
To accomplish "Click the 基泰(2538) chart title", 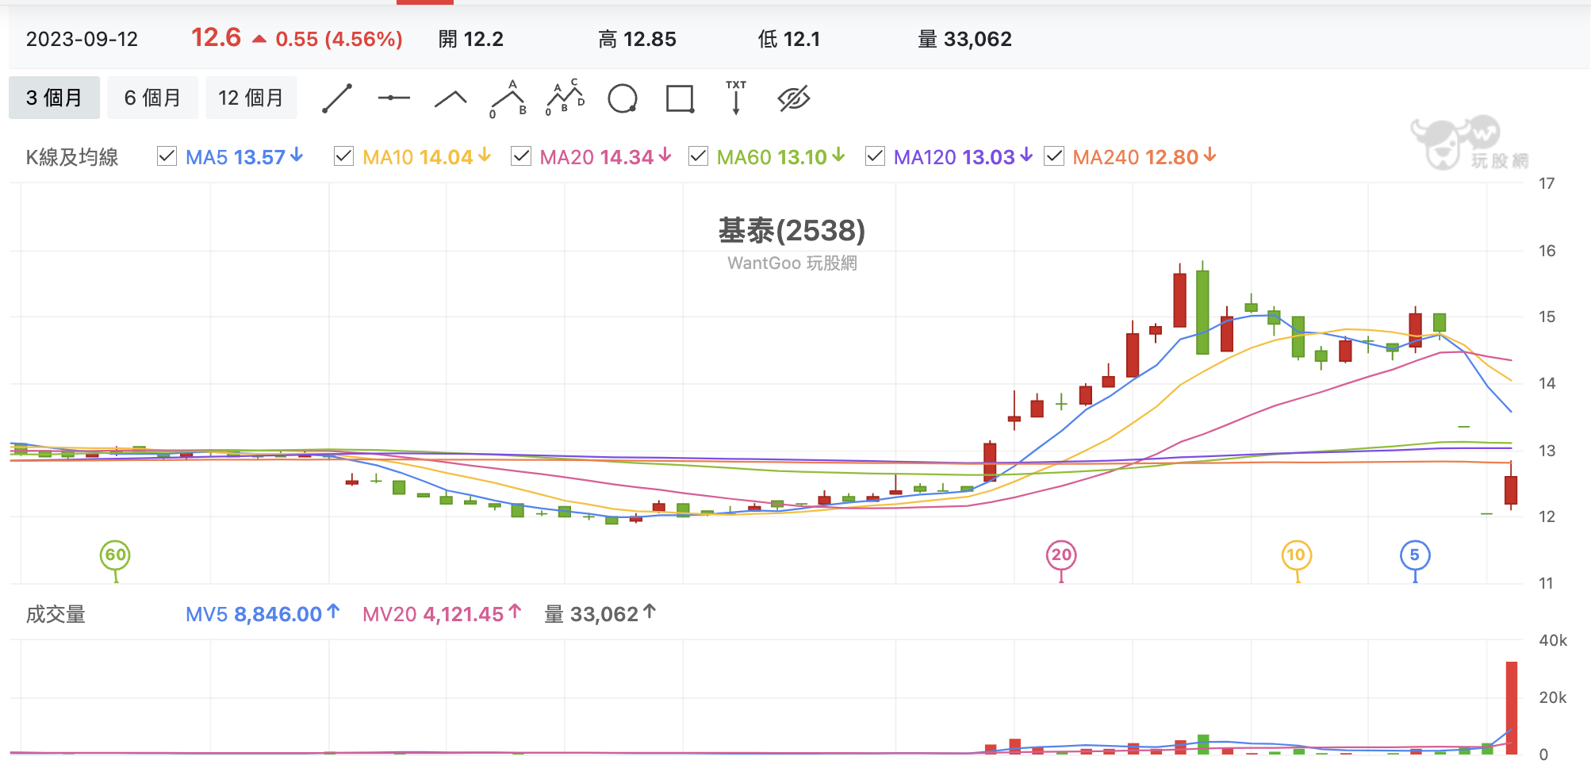I will [x=792, y=231].
